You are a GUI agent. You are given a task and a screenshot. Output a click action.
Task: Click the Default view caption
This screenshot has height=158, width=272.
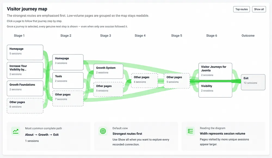tap(120, 128)
